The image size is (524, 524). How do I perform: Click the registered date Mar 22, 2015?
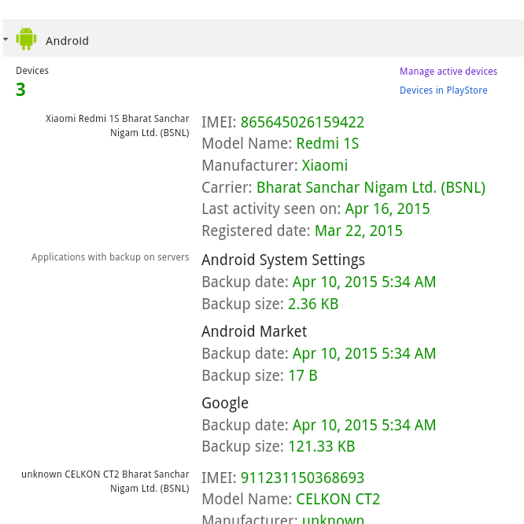coord(358,231)
